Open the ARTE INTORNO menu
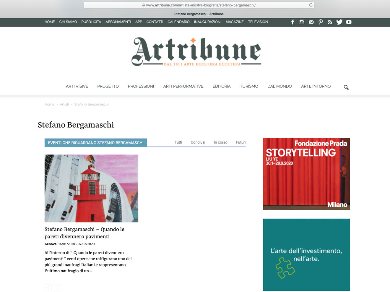Screen dimensions: 390x292 [x=316, y=86]
